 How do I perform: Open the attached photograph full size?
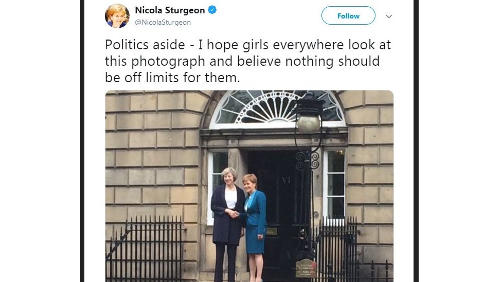[x=249, y=186]
